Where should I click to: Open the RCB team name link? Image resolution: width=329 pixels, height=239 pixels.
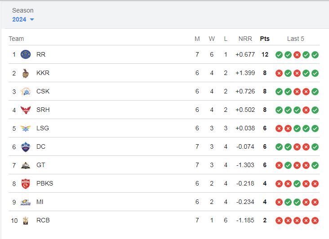[43, 220]
